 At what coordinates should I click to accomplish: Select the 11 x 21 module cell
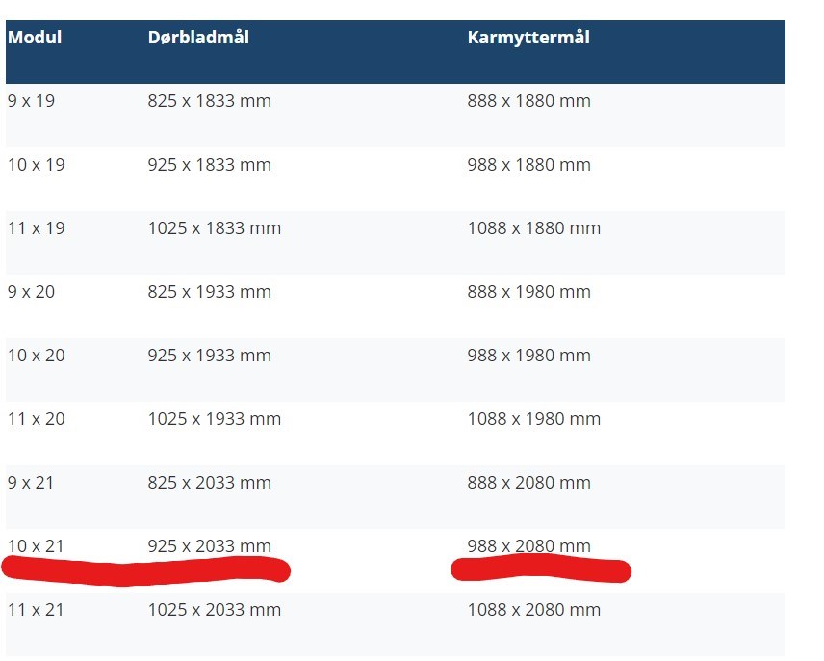[x=37, y=610]
